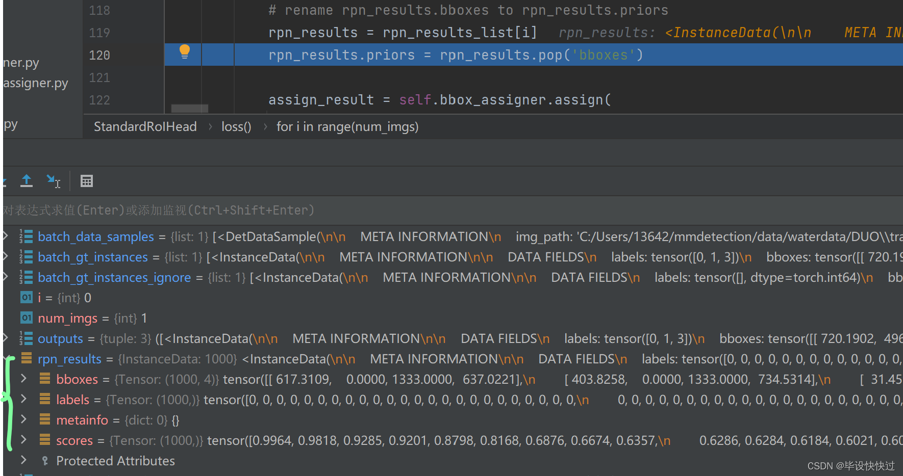Click the intention light bulb on line 120

[183, 52]
